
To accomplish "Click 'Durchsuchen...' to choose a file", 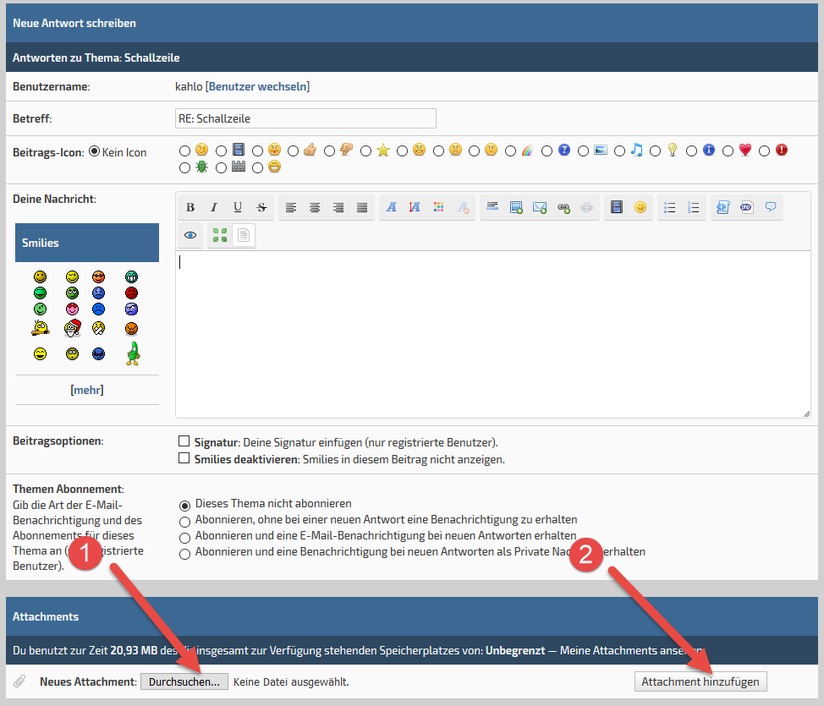I will coord(184,681).
